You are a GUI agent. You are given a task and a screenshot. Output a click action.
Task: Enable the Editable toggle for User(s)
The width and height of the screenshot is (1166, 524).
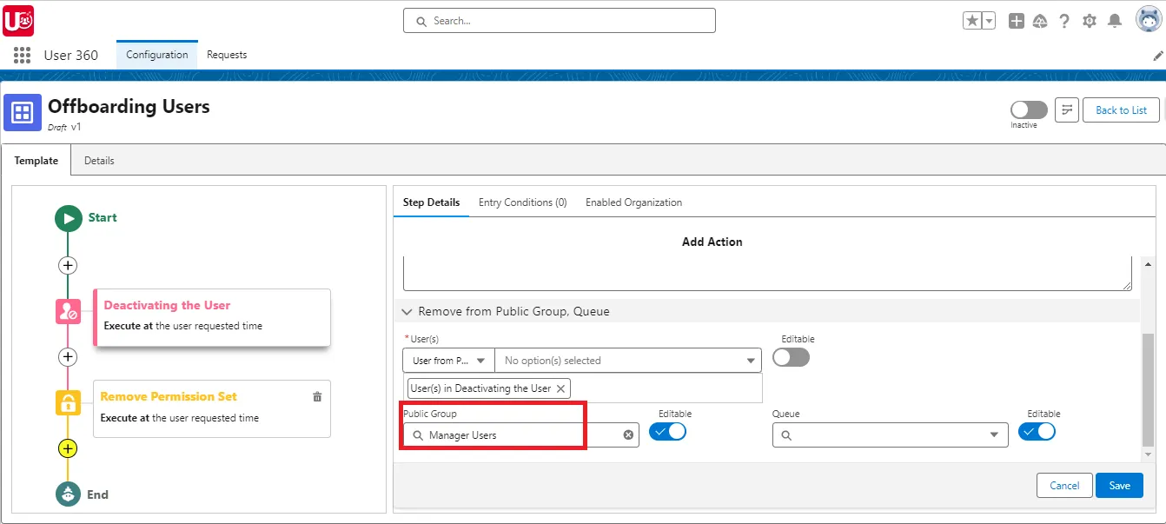791,357
